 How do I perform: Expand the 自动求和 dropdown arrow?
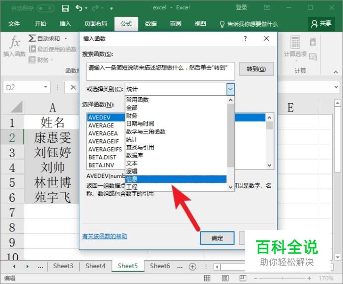pyautogui.click(x=65, y=39)
